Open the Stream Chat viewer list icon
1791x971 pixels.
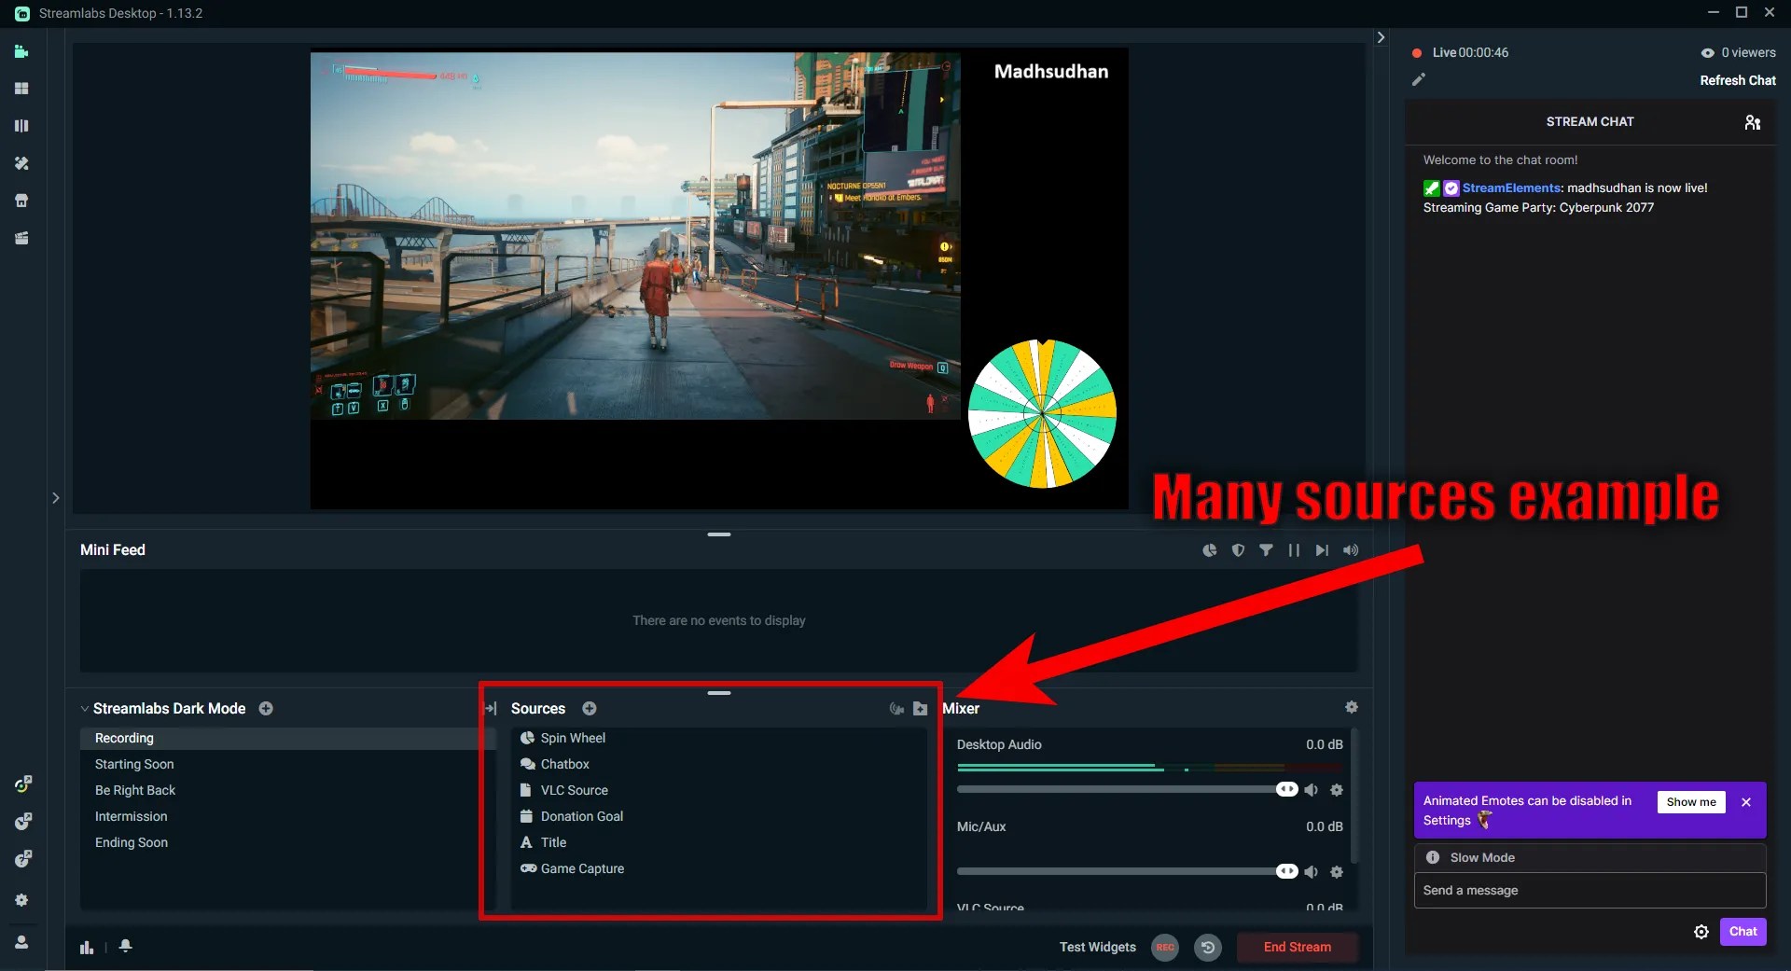(x=1752, y=122)
